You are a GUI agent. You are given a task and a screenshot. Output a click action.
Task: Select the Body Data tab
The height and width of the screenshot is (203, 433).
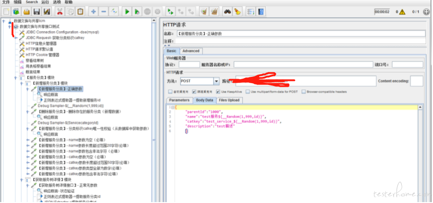click(205, 100)
